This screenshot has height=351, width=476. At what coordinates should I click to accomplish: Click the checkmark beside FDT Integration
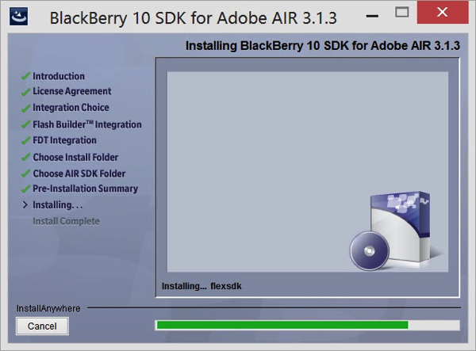pyautogui.click(x=26, y=141)
